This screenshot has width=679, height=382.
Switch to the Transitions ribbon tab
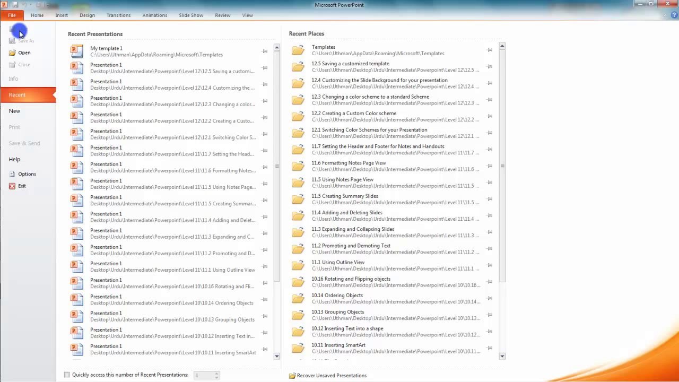pyautogui.click(x=118, y=15)
